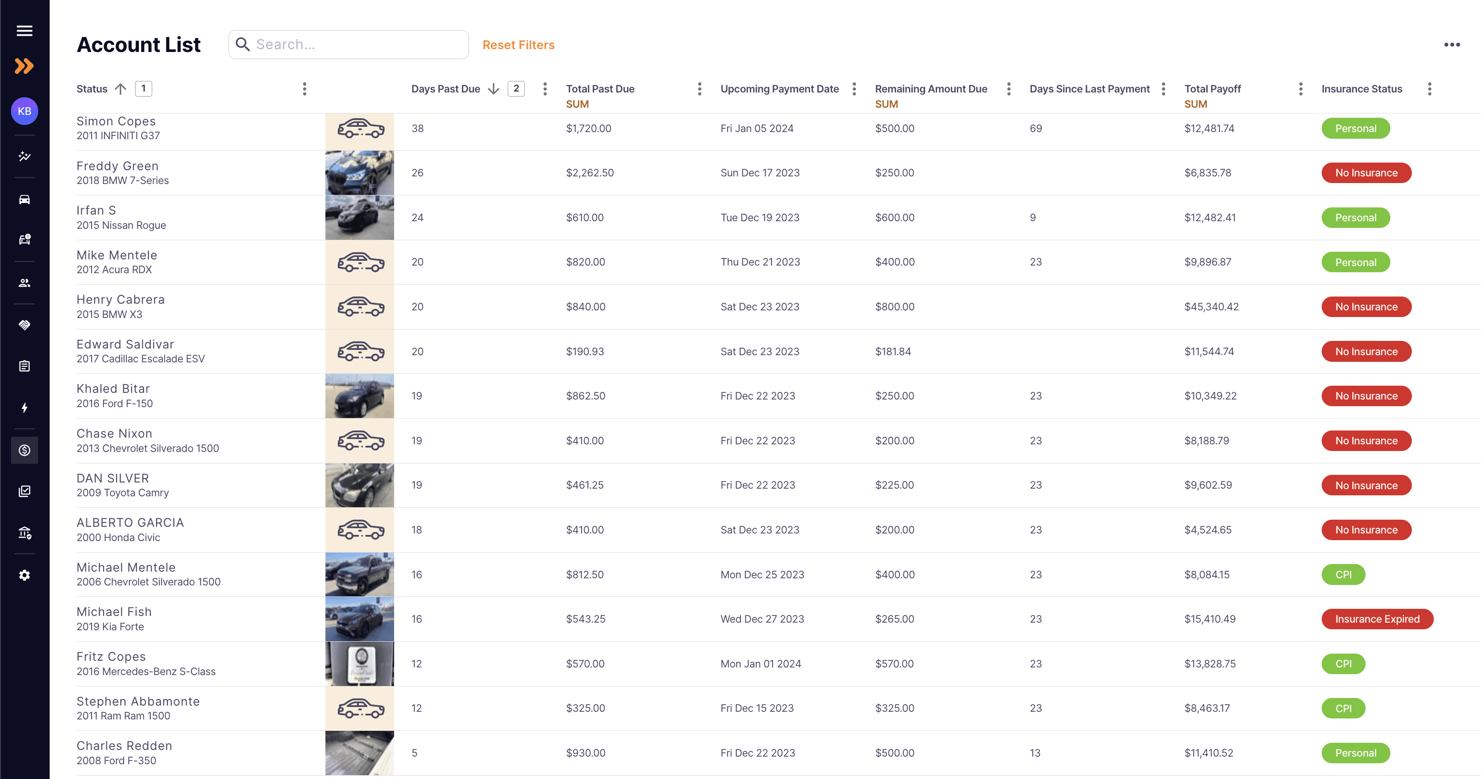
Task: Toggle Status column ascending sort arrow
Action: point(120,89)
